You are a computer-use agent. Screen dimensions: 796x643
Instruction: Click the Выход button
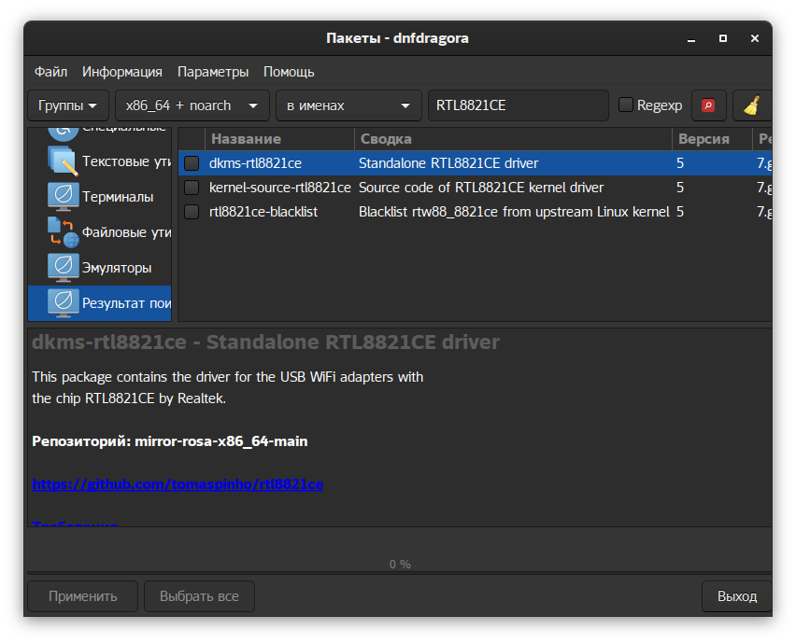[736, 596]
